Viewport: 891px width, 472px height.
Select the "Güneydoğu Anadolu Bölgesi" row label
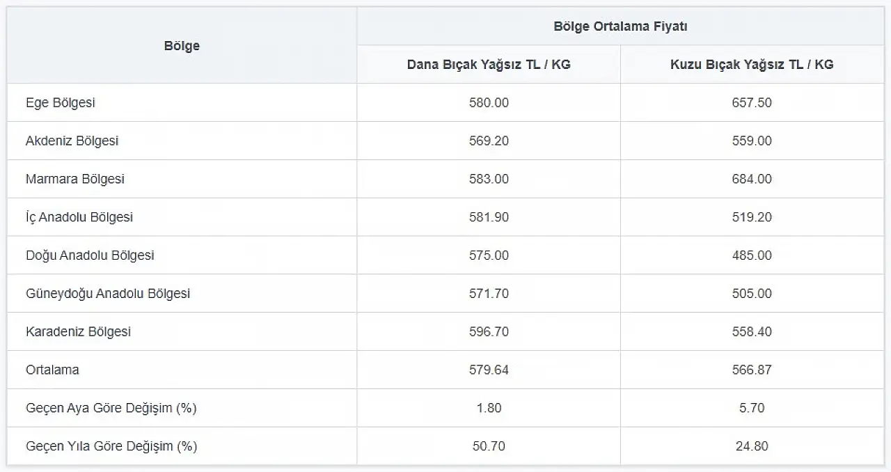(x=108, y=294)
